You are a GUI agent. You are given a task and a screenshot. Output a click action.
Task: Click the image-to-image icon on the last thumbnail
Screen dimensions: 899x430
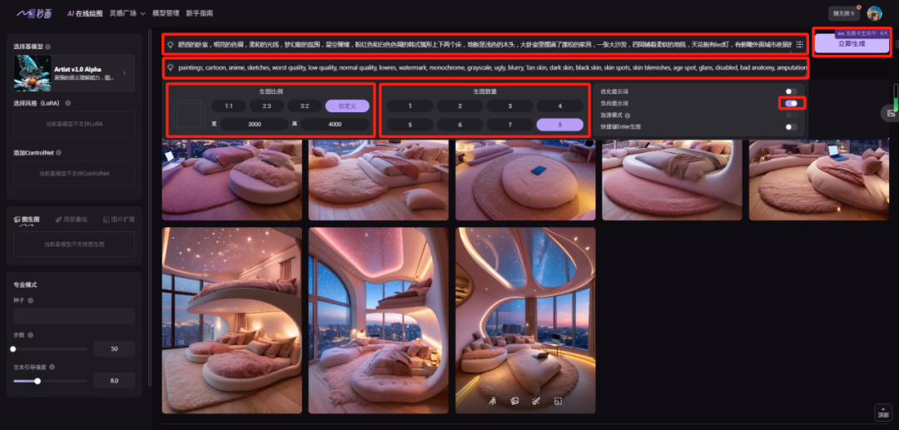(514, 402)
